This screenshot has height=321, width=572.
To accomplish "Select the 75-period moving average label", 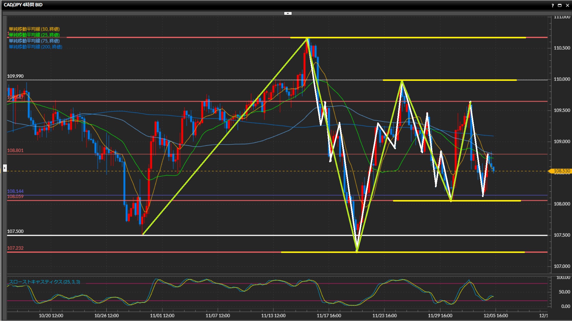I will (x=34, y=41).
